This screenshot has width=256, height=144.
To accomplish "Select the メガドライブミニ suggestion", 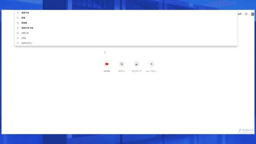I will (x=126, y=43).
